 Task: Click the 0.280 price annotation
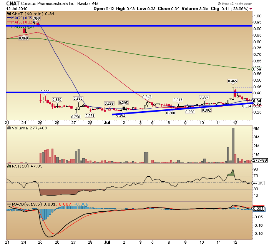(x=171, y=113)
